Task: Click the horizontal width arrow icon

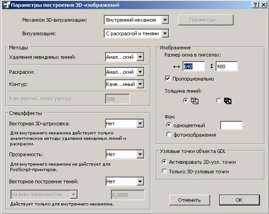Action: pyautogui.click(x=177, y=66)
